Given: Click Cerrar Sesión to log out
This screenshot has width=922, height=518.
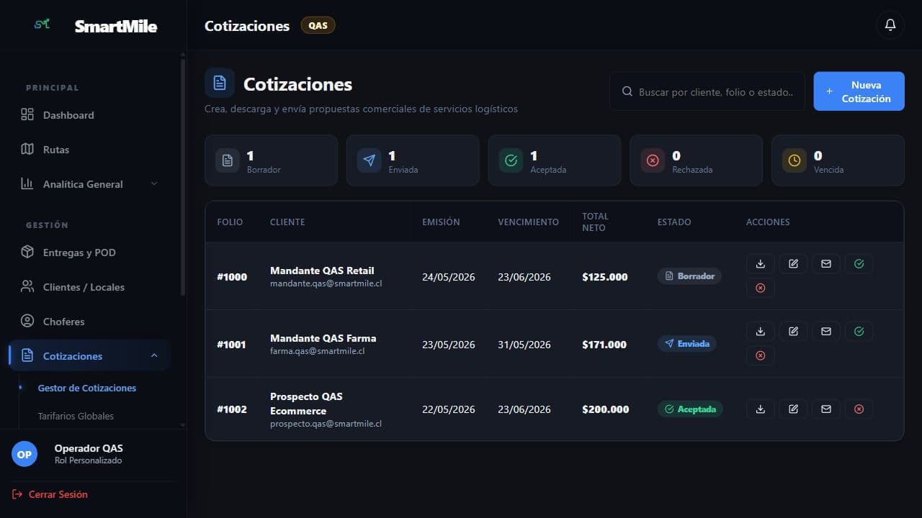Looking at the screenshot, I should tap(50, 494).
